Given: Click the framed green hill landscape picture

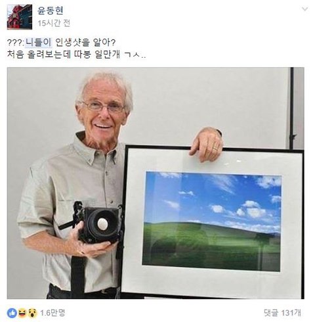Looking at the screenshot, I should tap(212, 221).
